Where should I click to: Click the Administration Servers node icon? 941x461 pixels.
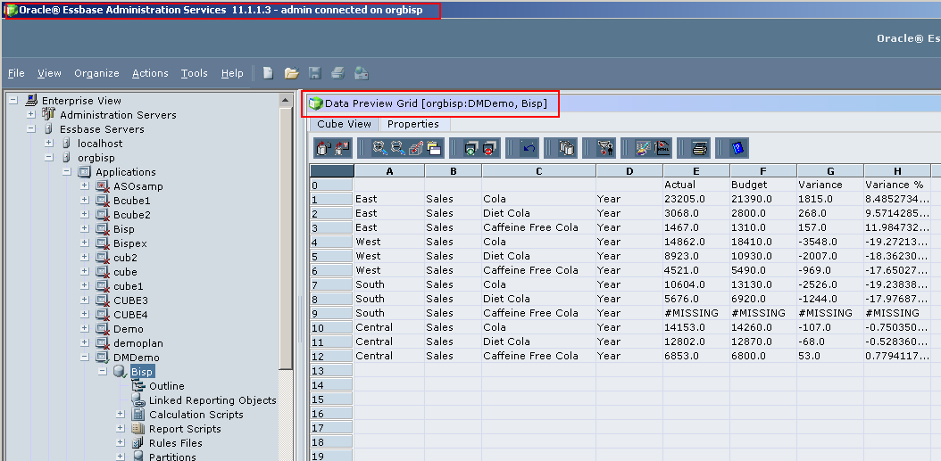(48, 114)
